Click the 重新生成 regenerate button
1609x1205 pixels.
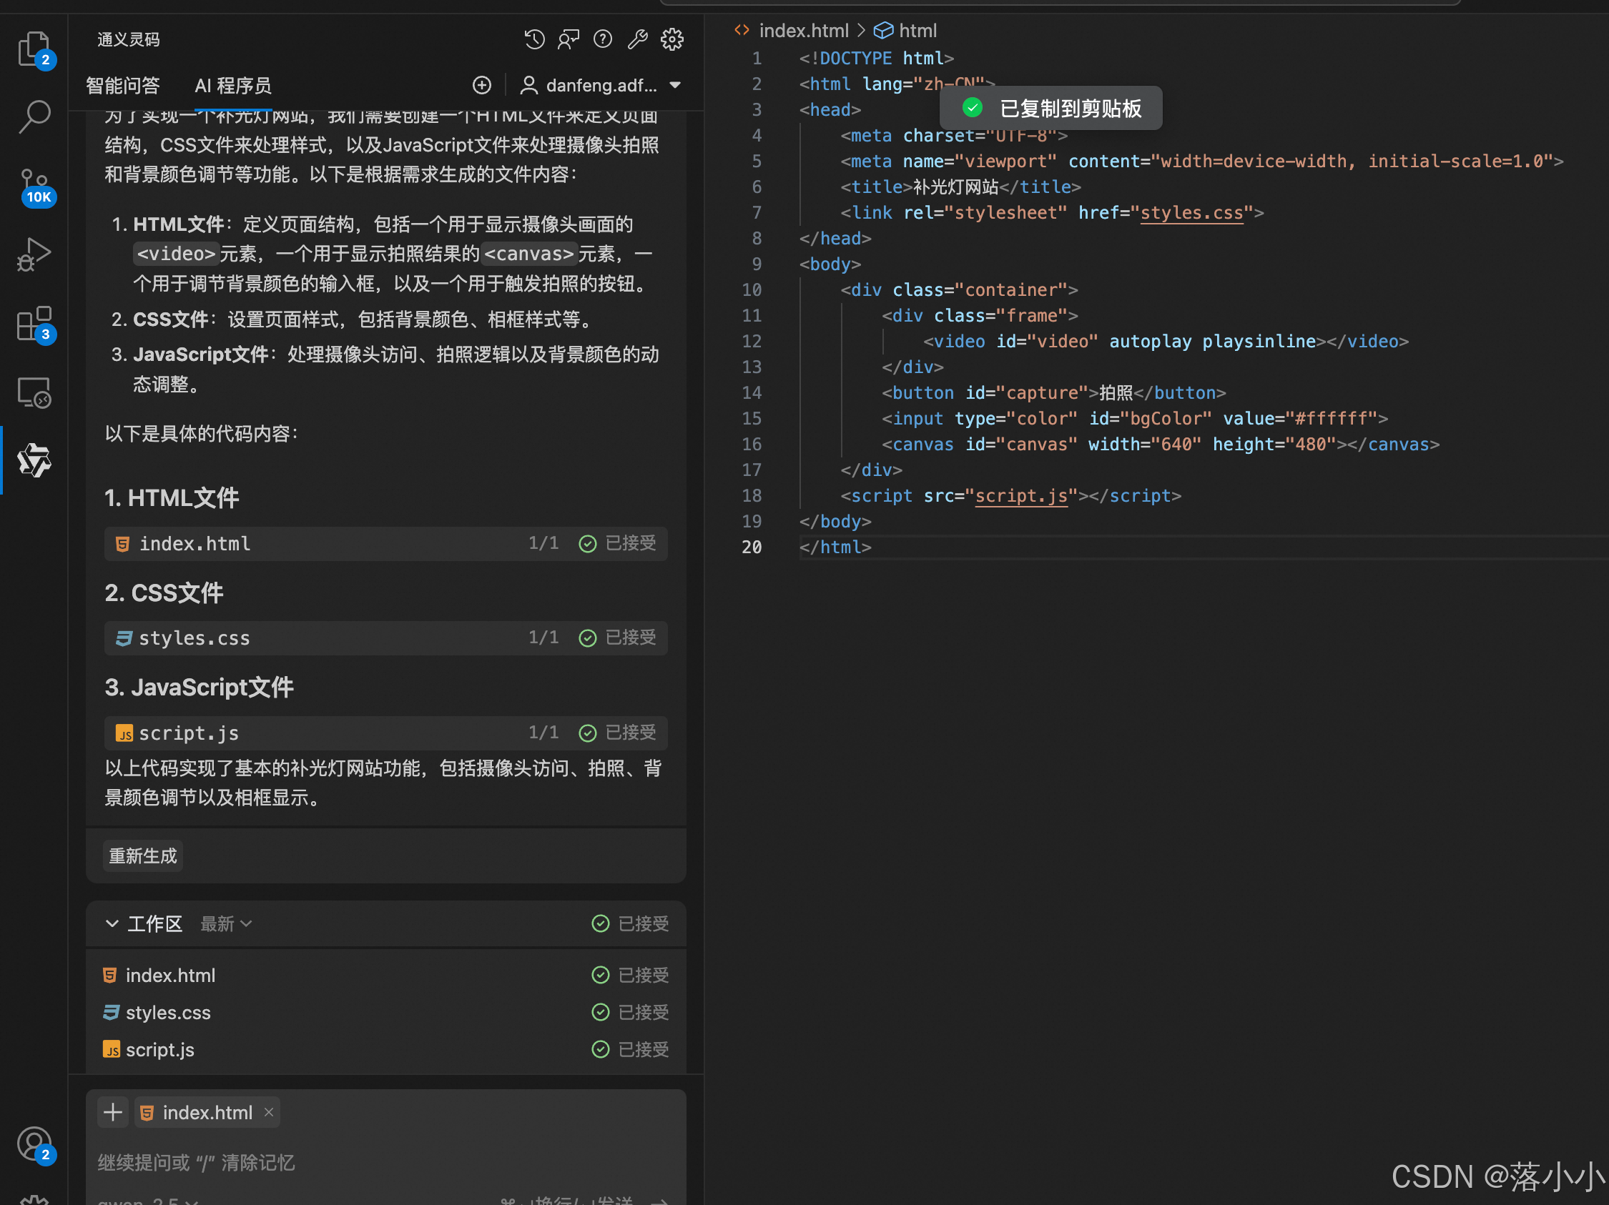[142, 856]
